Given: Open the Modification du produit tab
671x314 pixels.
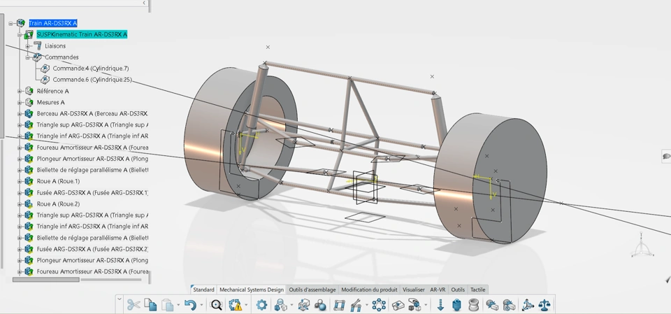Looking at the screenshot, I should point(370,290).
